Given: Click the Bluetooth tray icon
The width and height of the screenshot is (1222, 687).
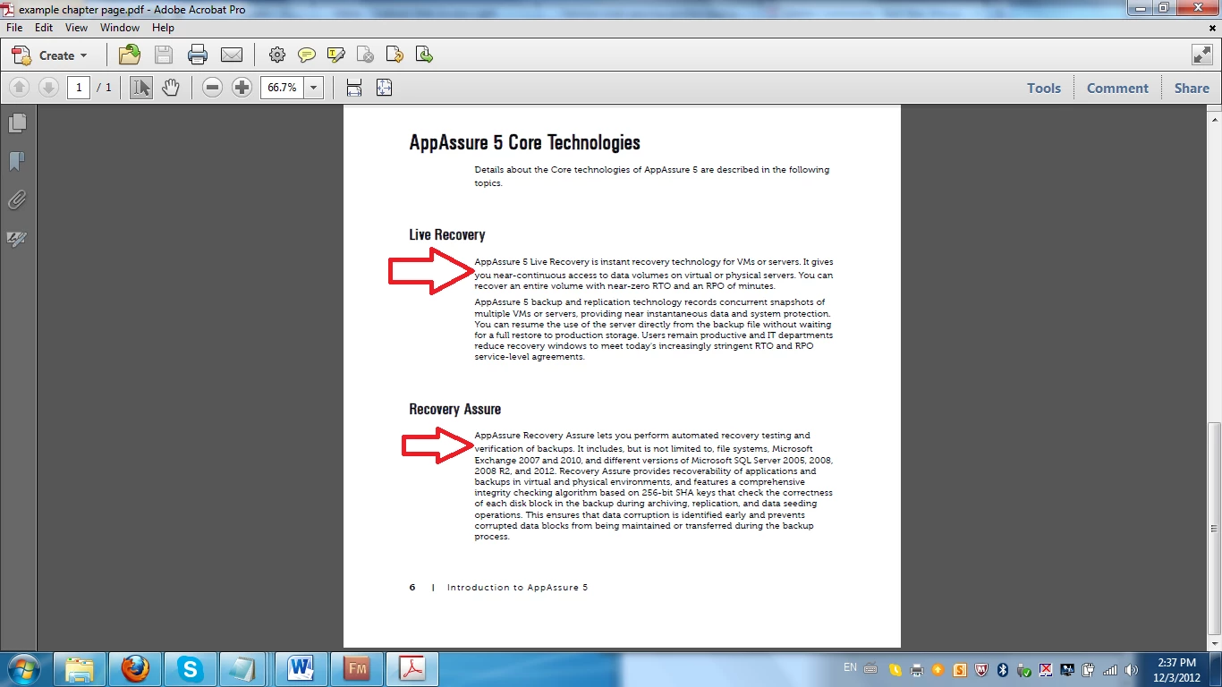Looking at the screenshot, I should click(1003, 669).
